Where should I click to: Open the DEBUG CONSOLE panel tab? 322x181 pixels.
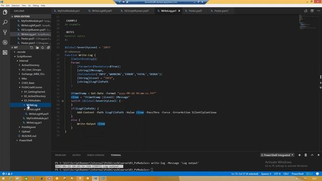coord(96,155)
